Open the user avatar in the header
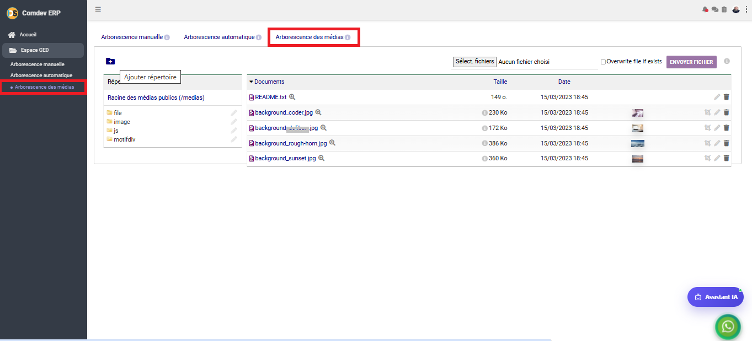This screenshot has height=341, width=752. coord(736,9)
